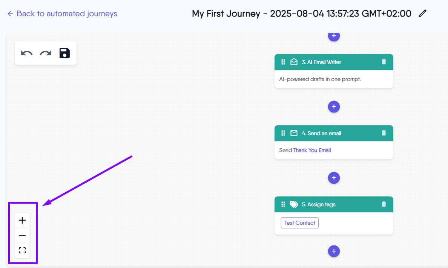Screen dimensions: 448x268
Task: Add step below Send an email
Action: 334,178
